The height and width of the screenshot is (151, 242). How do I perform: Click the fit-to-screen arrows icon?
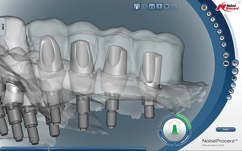coord(224,45)
